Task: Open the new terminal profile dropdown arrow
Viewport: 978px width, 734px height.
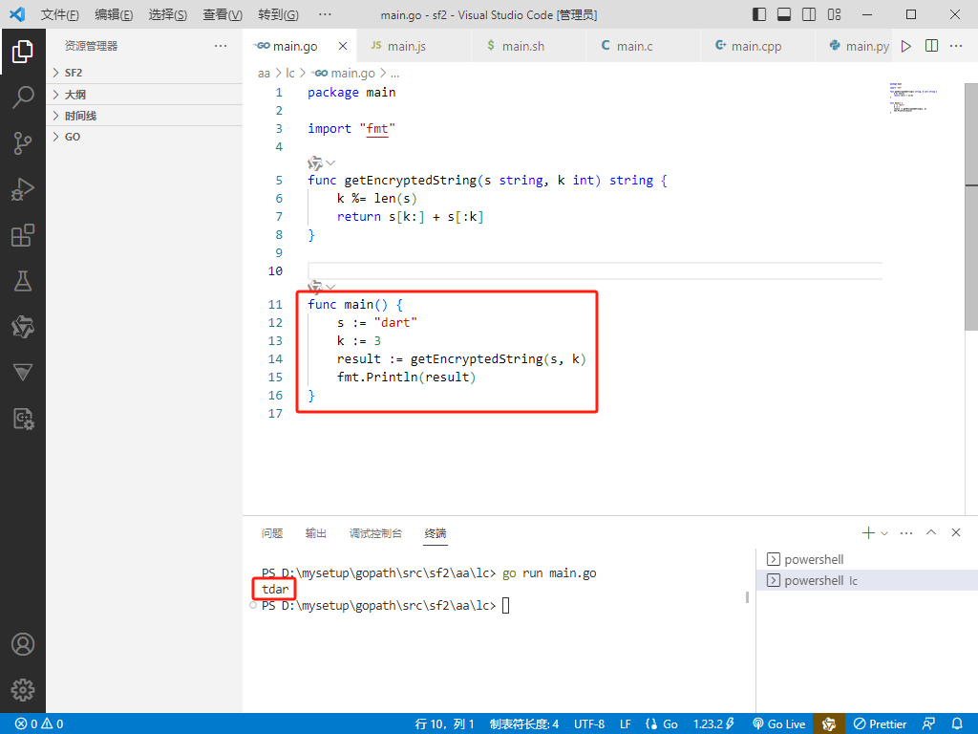Action: click(x=883, y=533)
